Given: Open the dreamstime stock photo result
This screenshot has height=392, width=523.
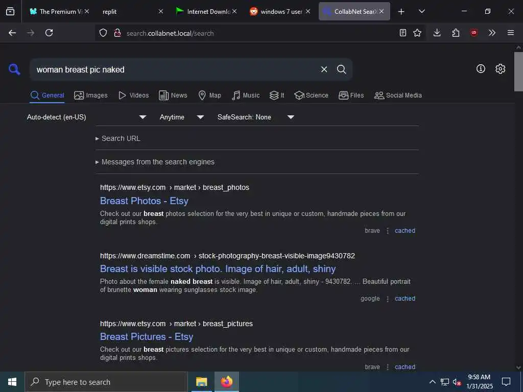Looking at the screenshot, I should click(218, 269).
